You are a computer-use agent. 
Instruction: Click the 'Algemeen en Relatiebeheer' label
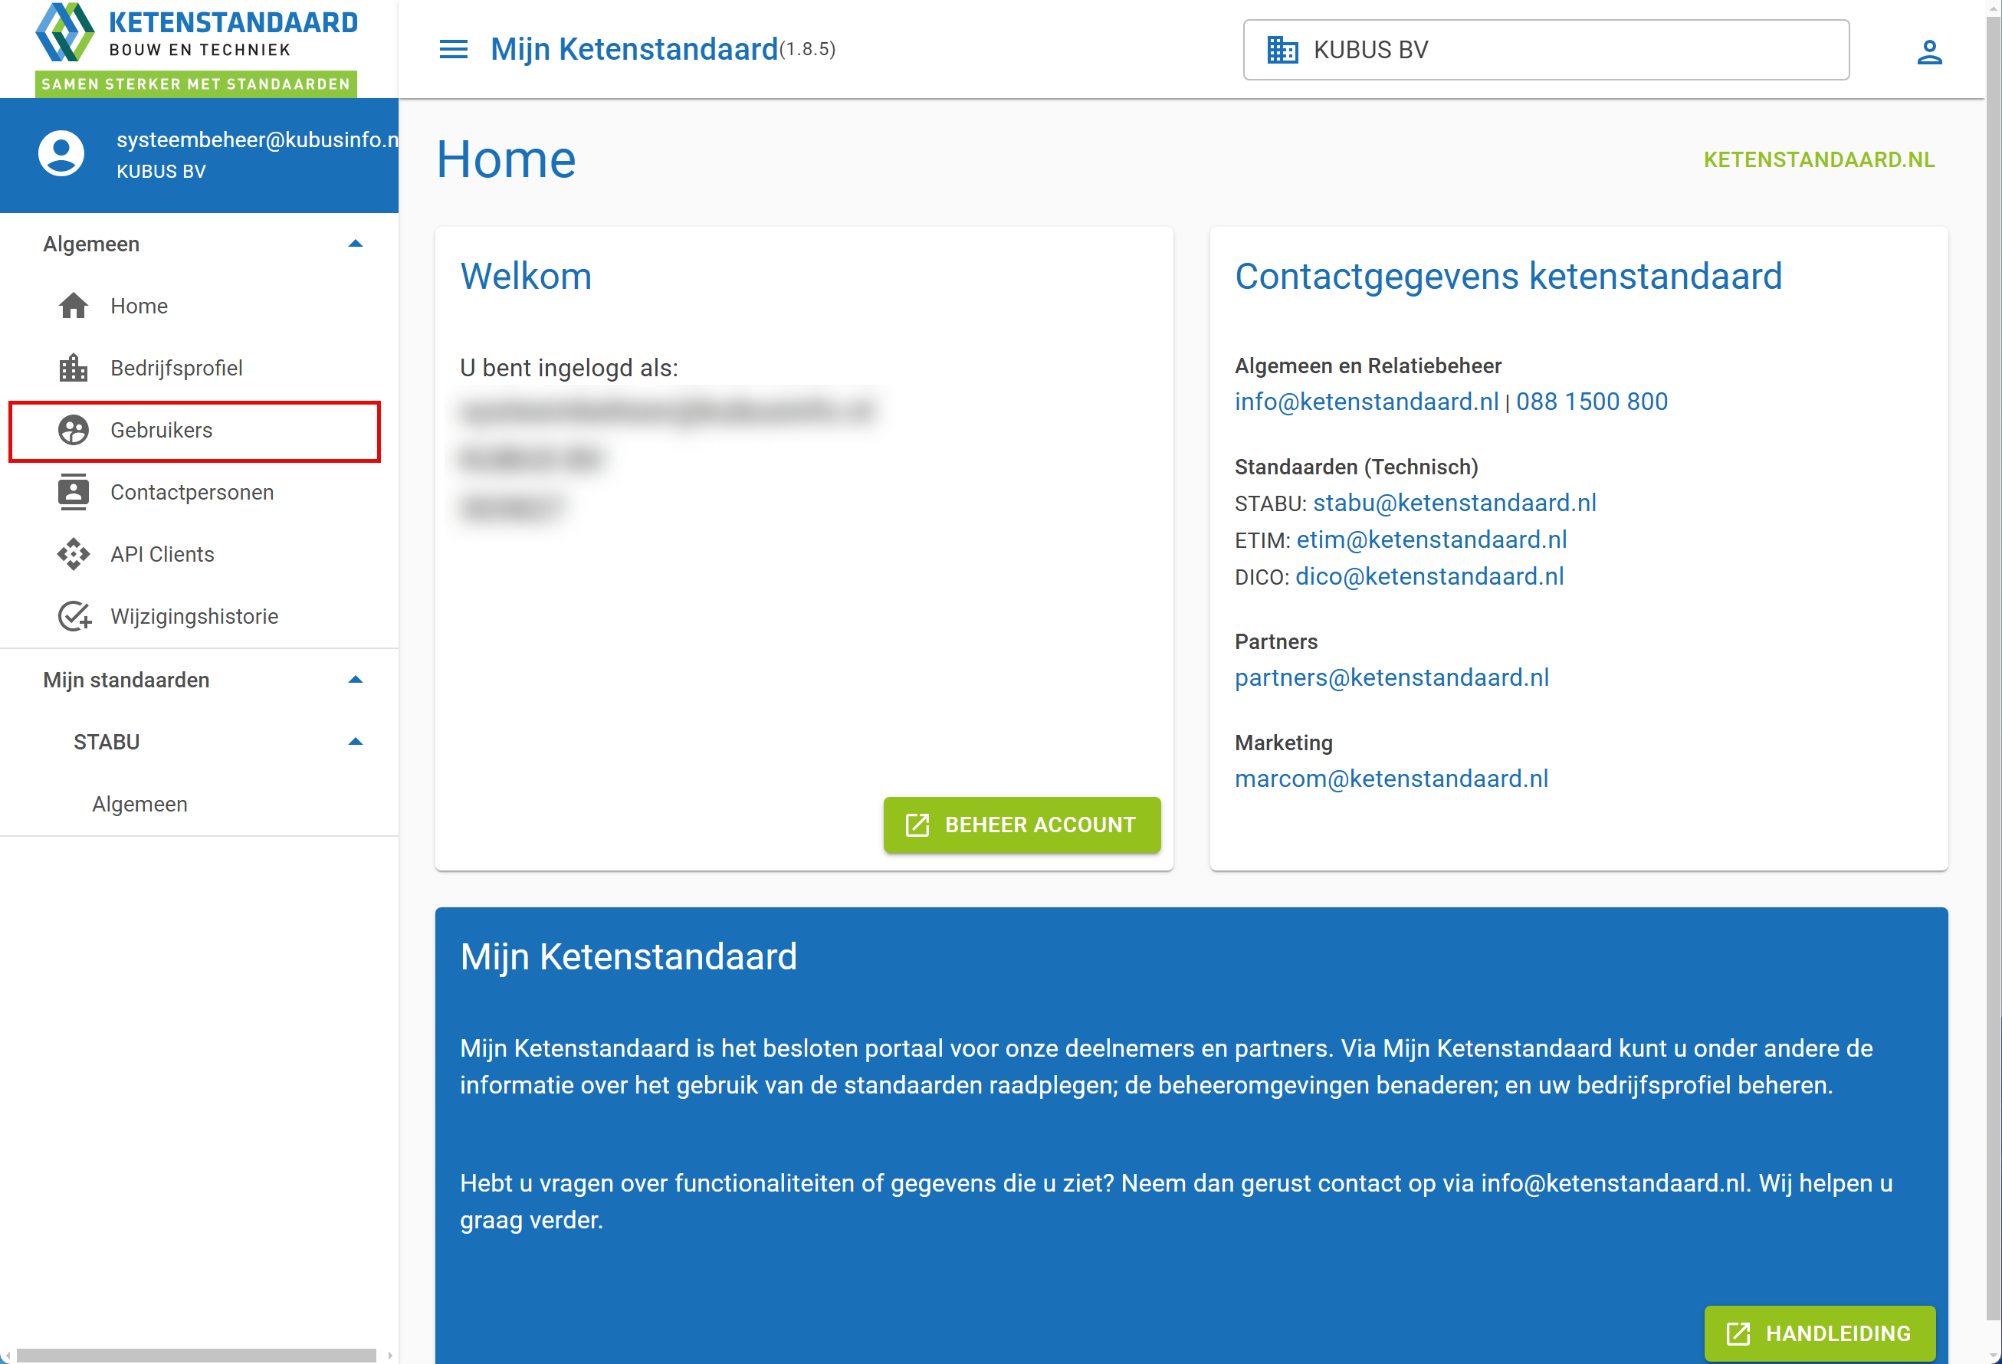click(x=1367, y=366)
